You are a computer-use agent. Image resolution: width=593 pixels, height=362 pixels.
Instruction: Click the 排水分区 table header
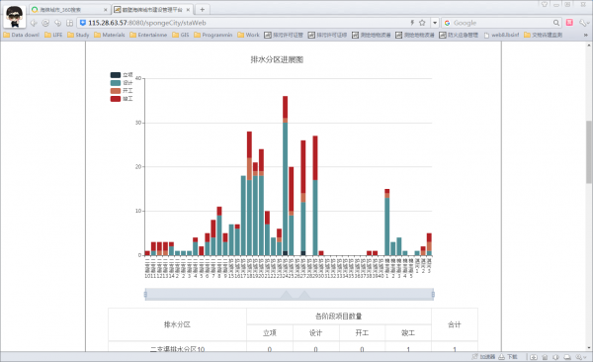(x=177, y=324)
